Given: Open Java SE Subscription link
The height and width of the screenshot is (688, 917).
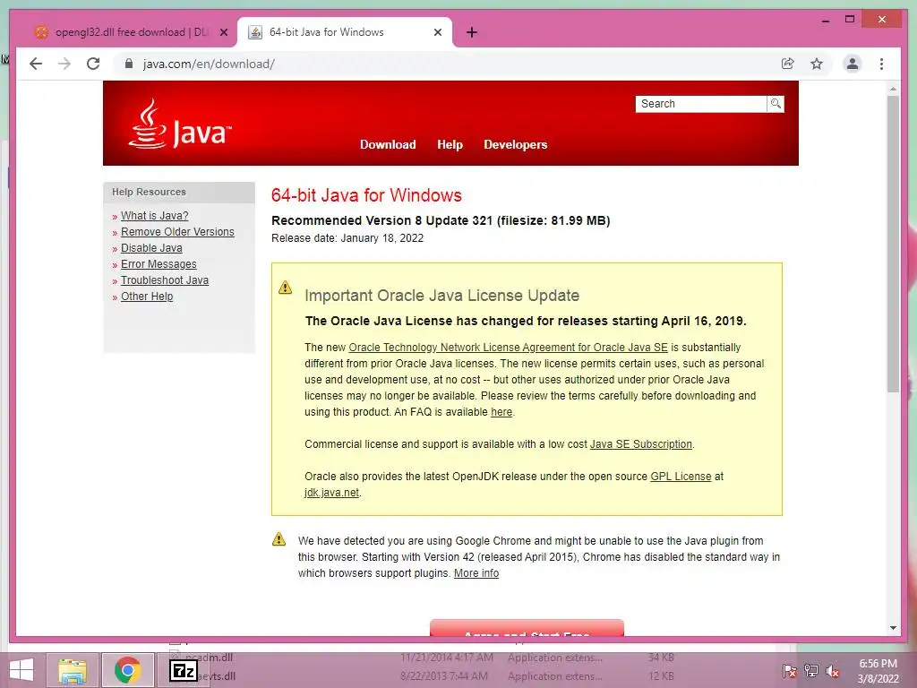Looking at the screenshot, I should [x=640, y=444].
